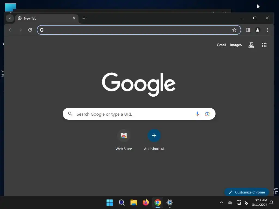279x209 pixels.
Task: Open File Explorer from taskbar
Action: (134, 202)
